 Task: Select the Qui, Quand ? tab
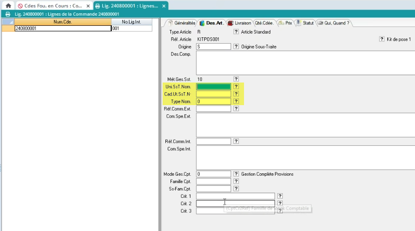333,23
